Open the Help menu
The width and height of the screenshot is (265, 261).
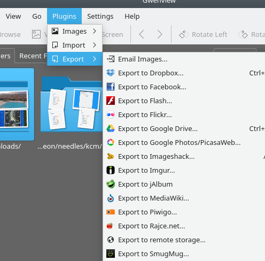point(132,17)
